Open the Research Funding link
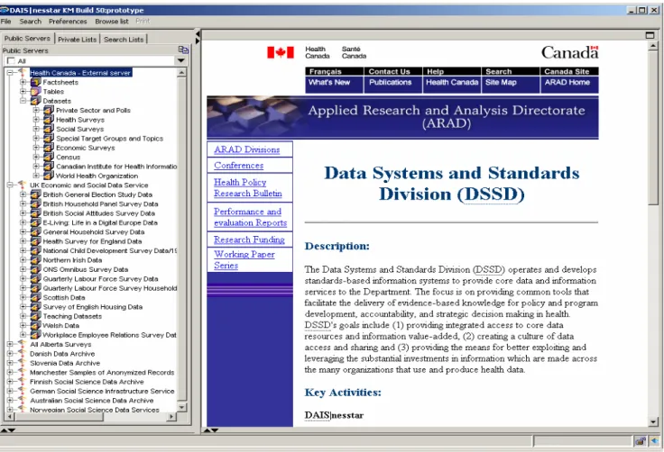The image size is (664, 452). (x=249, y=240)
